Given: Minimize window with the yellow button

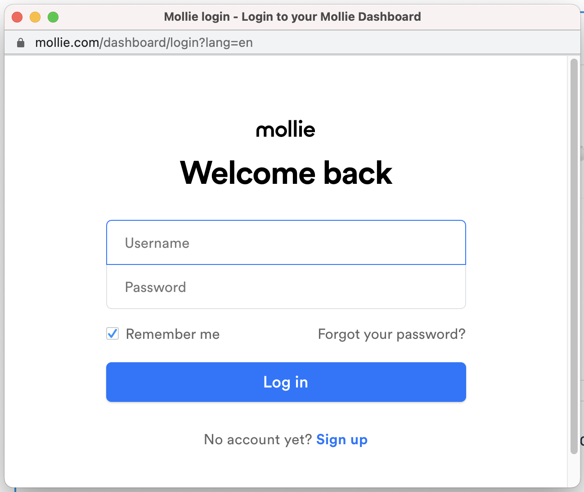Looking at the screenshot, I should [x=35, y=17].
